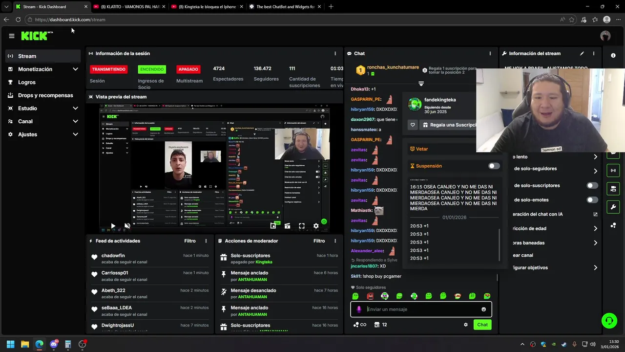Viewport: 625px width, 352px height.
Task: Open banned words options chevron
Action: (x=595, y=243)
